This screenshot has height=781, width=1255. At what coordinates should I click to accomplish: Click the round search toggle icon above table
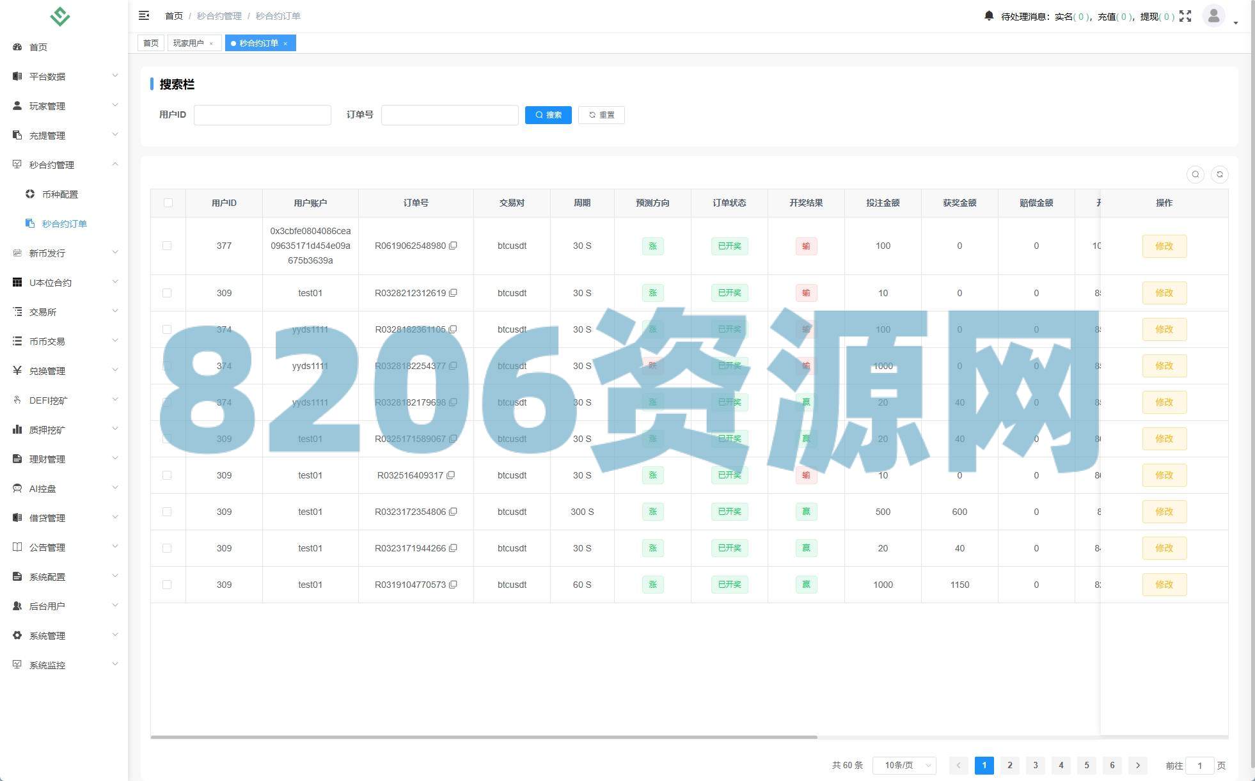tap(1196, 175)
